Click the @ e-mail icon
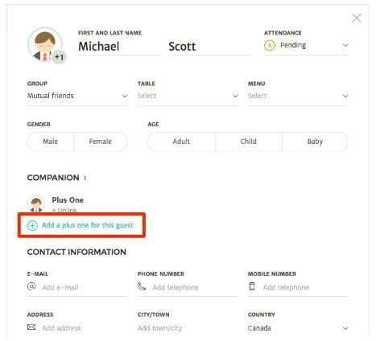376x341 pixels. tap(31, 286)
